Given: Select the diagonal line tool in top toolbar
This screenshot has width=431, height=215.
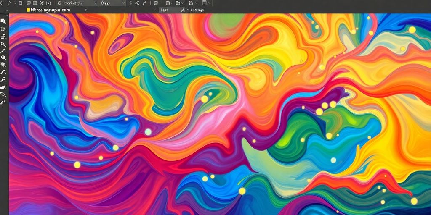Looking at the screenshot, I should [144, 3].
